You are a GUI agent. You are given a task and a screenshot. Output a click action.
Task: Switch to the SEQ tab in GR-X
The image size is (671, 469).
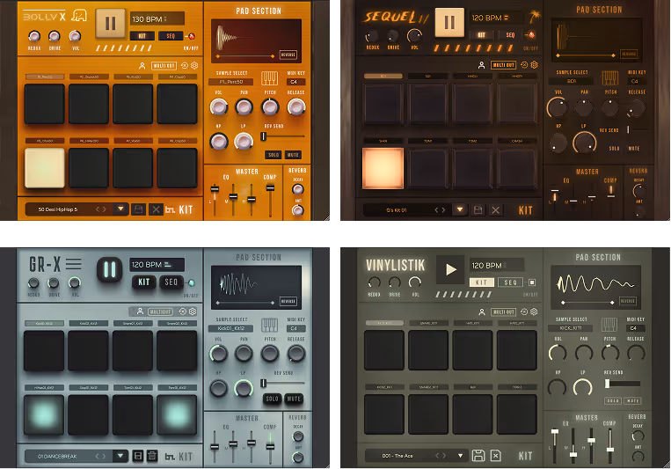[x=171, y=282]
